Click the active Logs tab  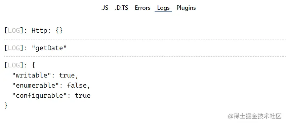pos(163,8)
